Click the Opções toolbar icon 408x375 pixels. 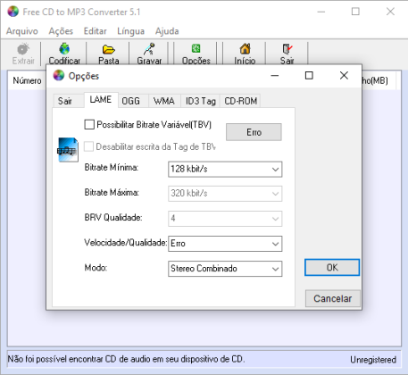click(196, 48)
